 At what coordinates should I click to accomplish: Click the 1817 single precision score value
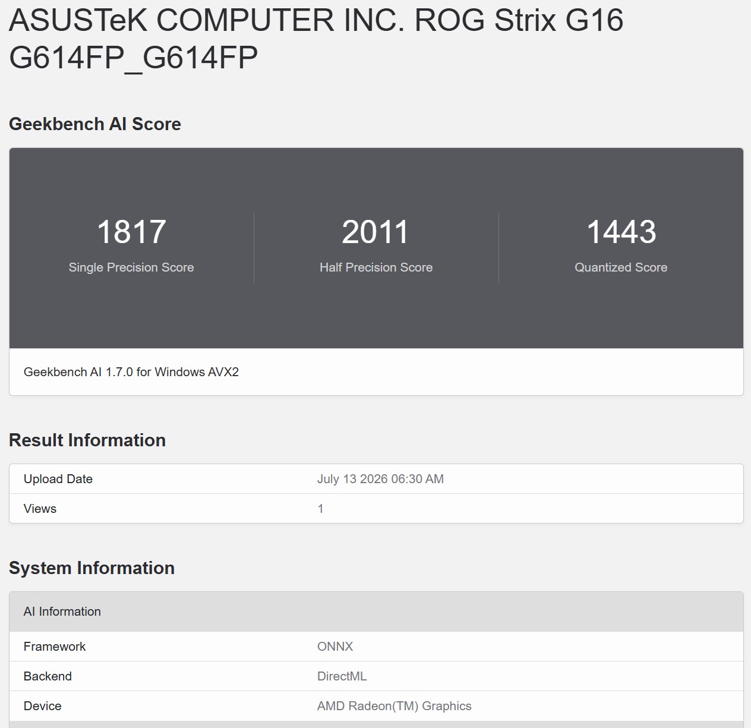(131, 232)
